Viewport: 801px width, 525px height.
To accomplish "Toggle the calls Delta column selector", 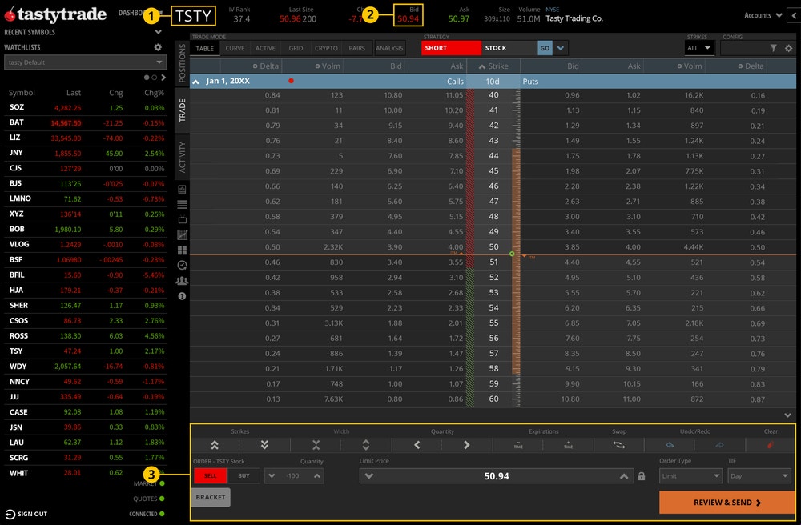I will click(x=255, y=66).
